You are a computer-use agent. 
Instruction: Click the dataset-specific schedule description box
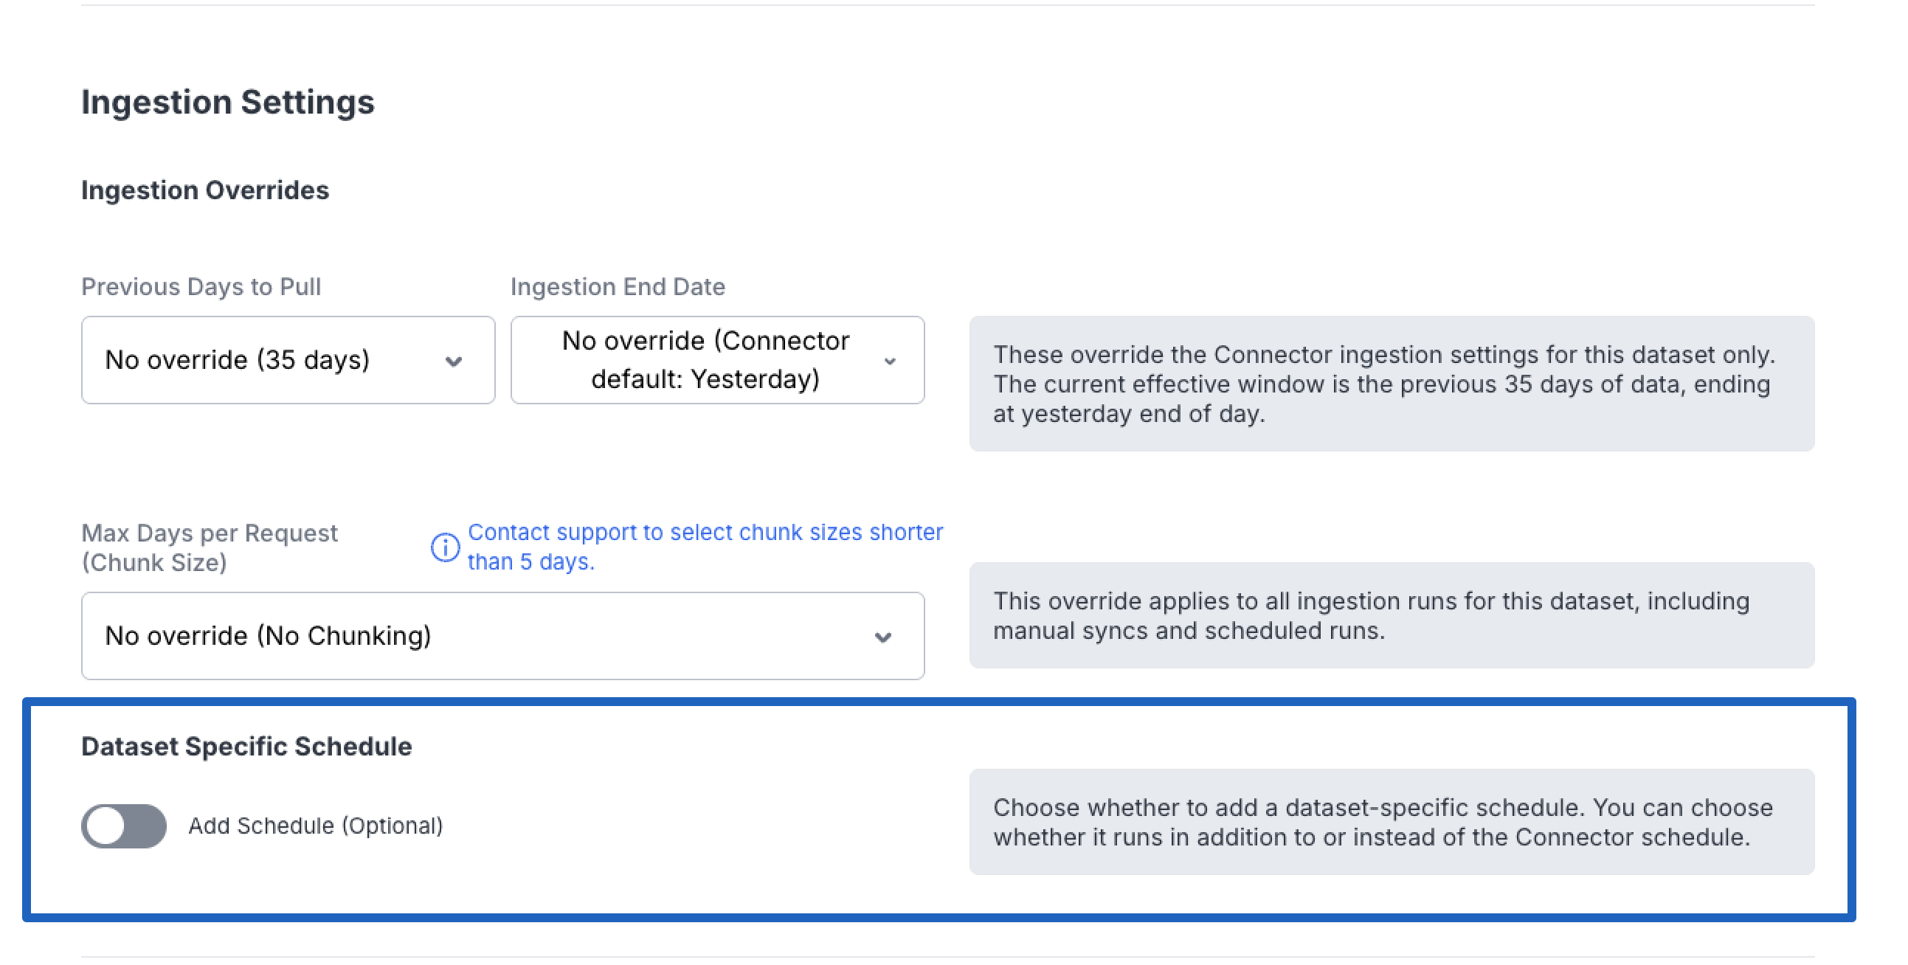(1391, 822)
